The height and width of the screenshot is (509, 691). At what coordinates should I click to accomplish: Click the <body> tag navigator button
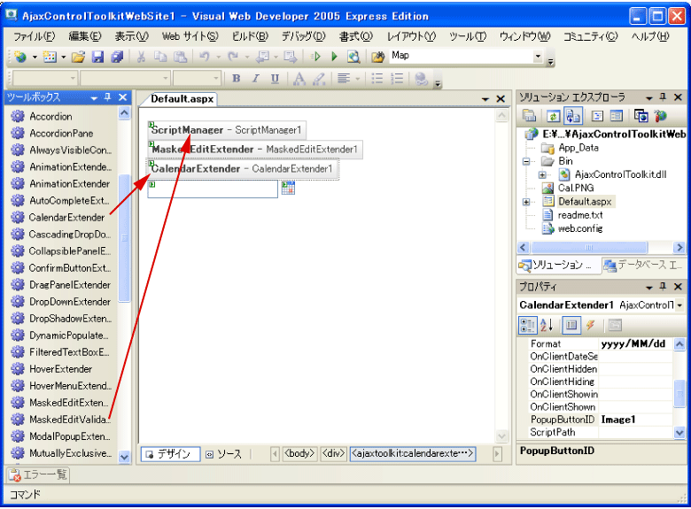[x=299, y=453]
